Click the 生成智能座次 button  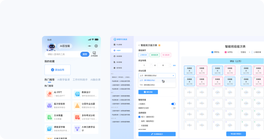click(x=157, y=134)
